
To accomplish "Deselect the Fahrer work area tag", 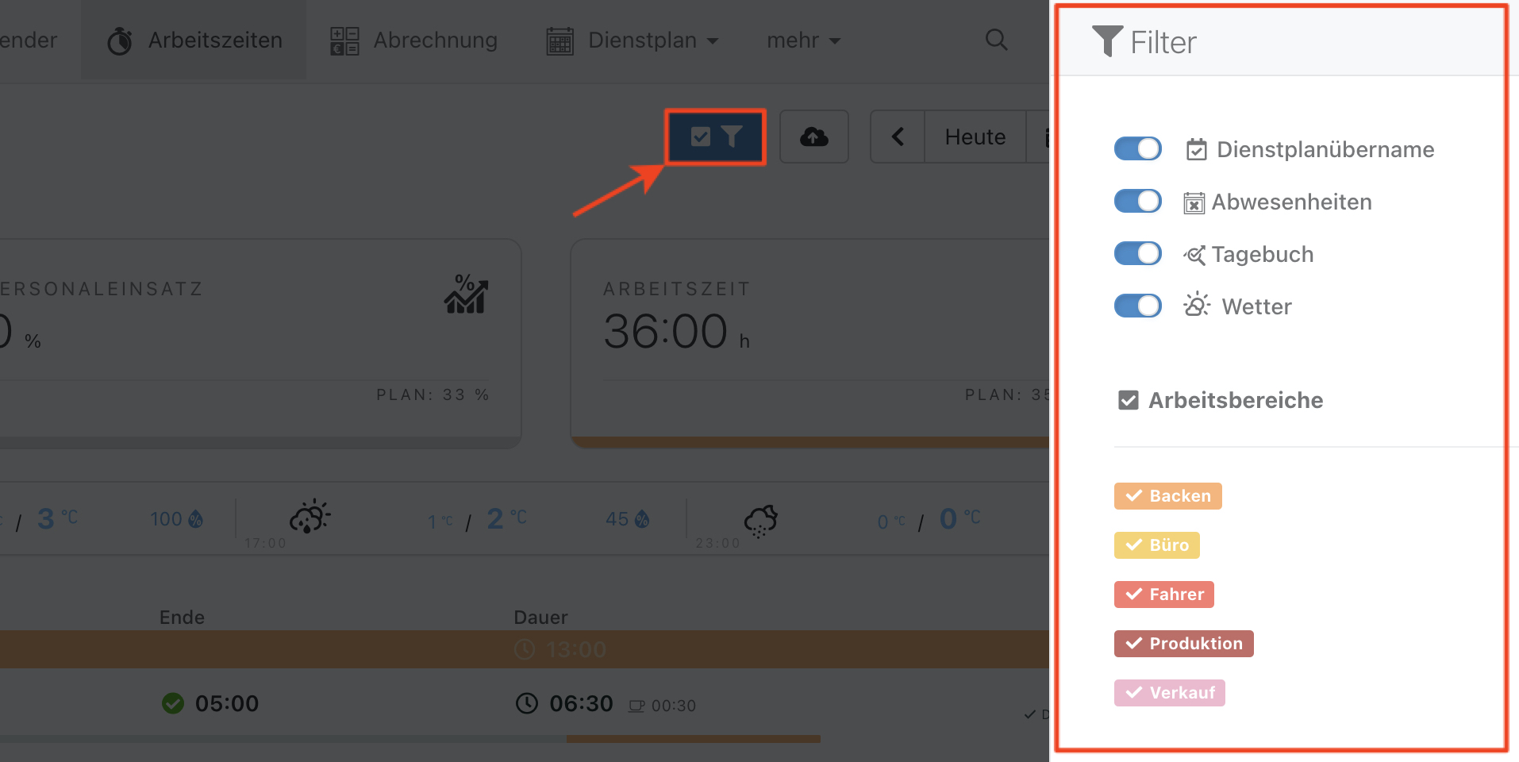I will (1164, 595).
